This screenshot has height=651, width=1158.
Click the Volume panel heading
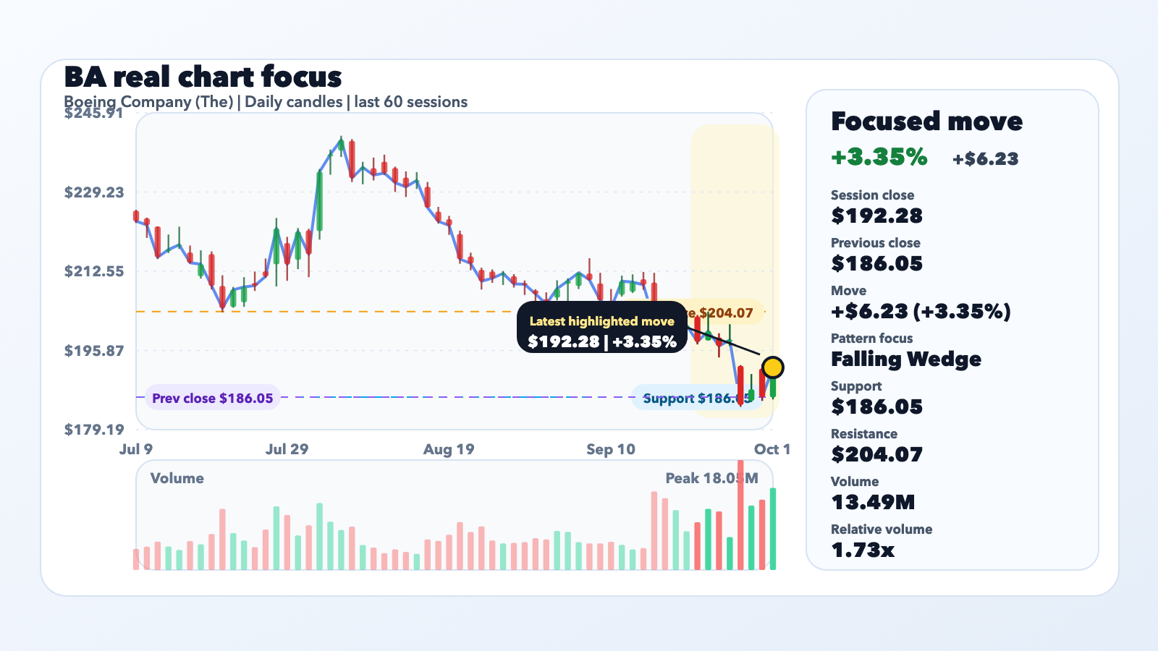coord(177,478)
